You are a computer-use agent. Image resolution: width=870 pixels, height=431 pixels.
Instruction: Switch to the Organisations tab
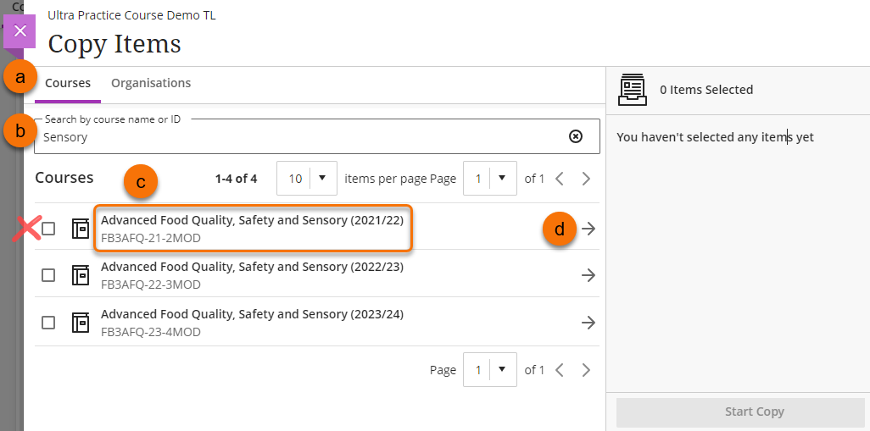[151, 83]
